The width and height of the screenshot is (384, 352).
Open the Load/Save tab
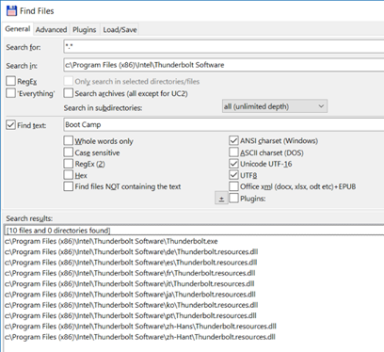(x=120, y=29)
